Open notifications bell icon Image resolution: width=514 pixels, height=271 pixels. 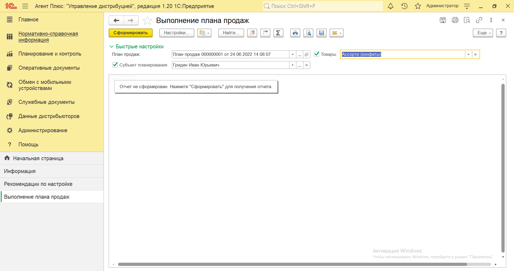391,6
